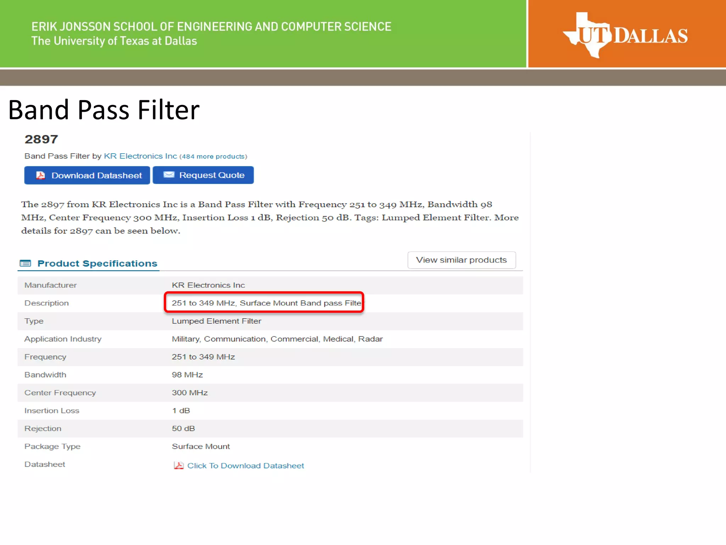Click the Description row label
This screenshot has height=545, width=726.
(46, 303)
